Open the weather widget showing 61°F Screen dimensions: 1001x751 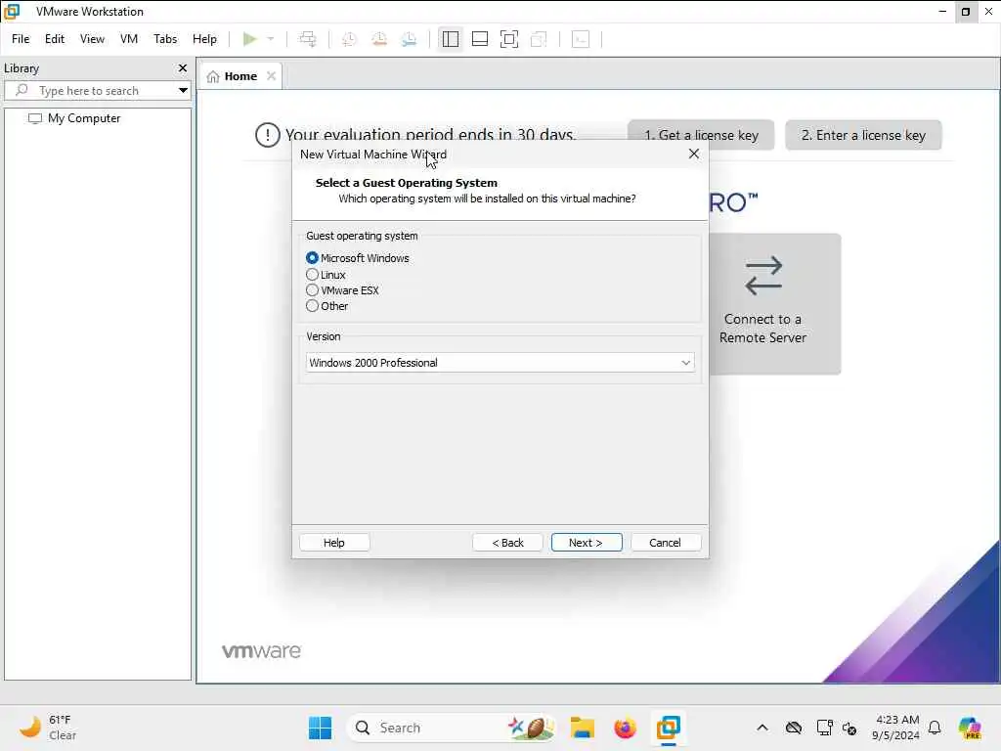coord(48,728)
